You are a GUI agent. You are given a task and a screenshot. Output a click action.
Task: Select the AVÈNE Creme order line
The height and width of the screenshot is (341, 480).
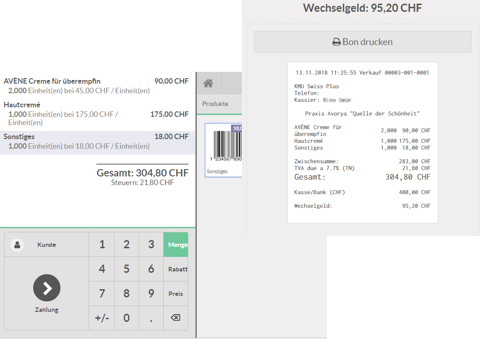(x=96, y=85)
